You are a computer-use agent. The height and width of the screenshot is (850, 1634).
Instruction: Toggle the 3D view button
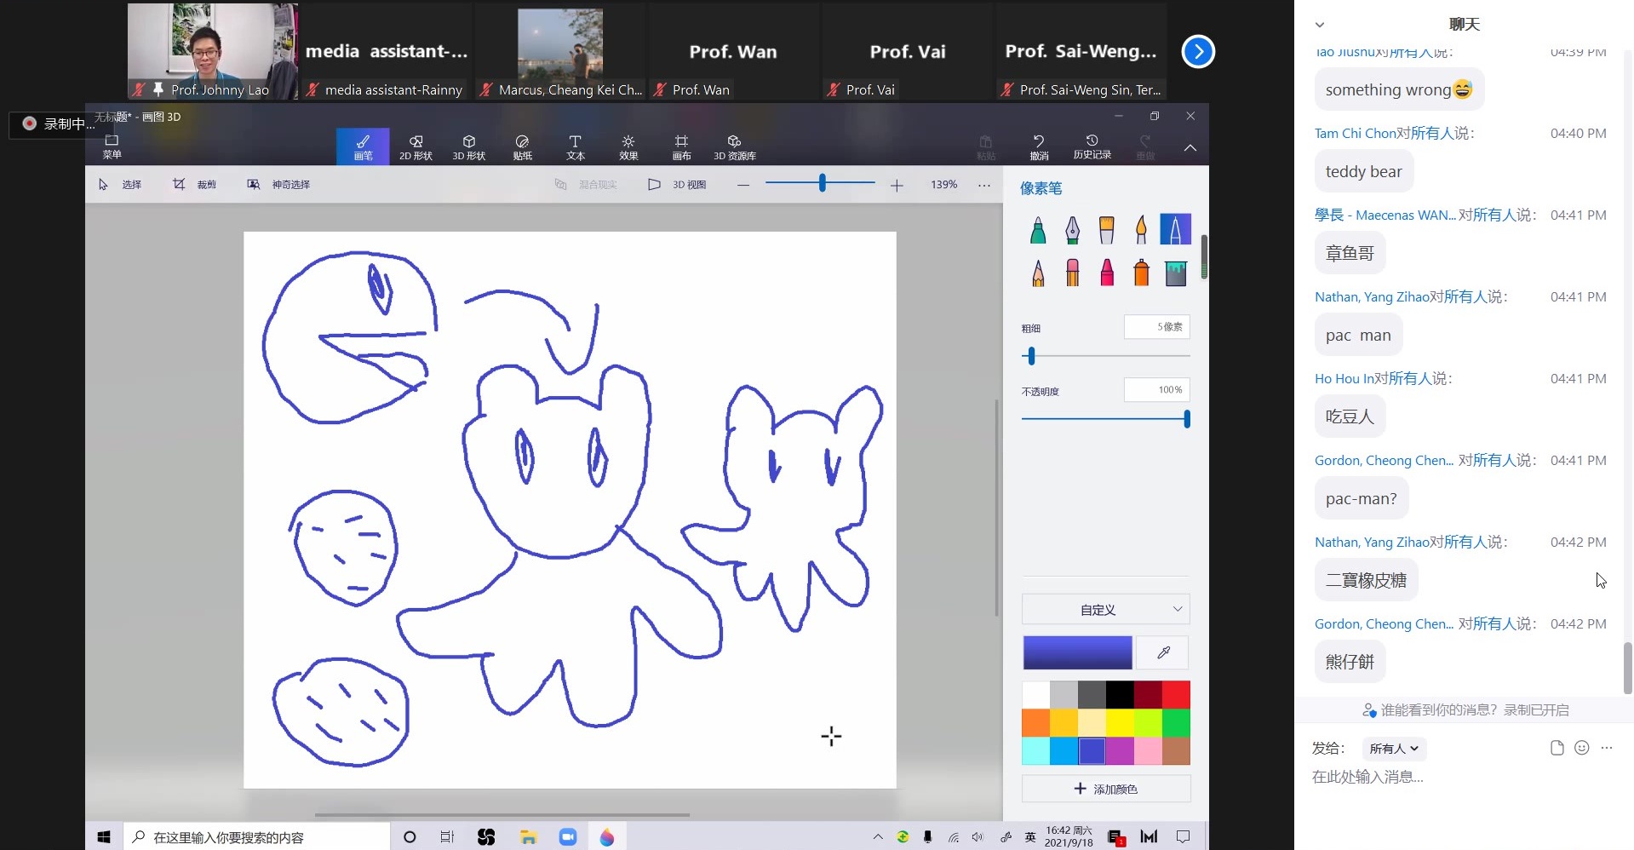pyautogui.click(x=678, y=184)
